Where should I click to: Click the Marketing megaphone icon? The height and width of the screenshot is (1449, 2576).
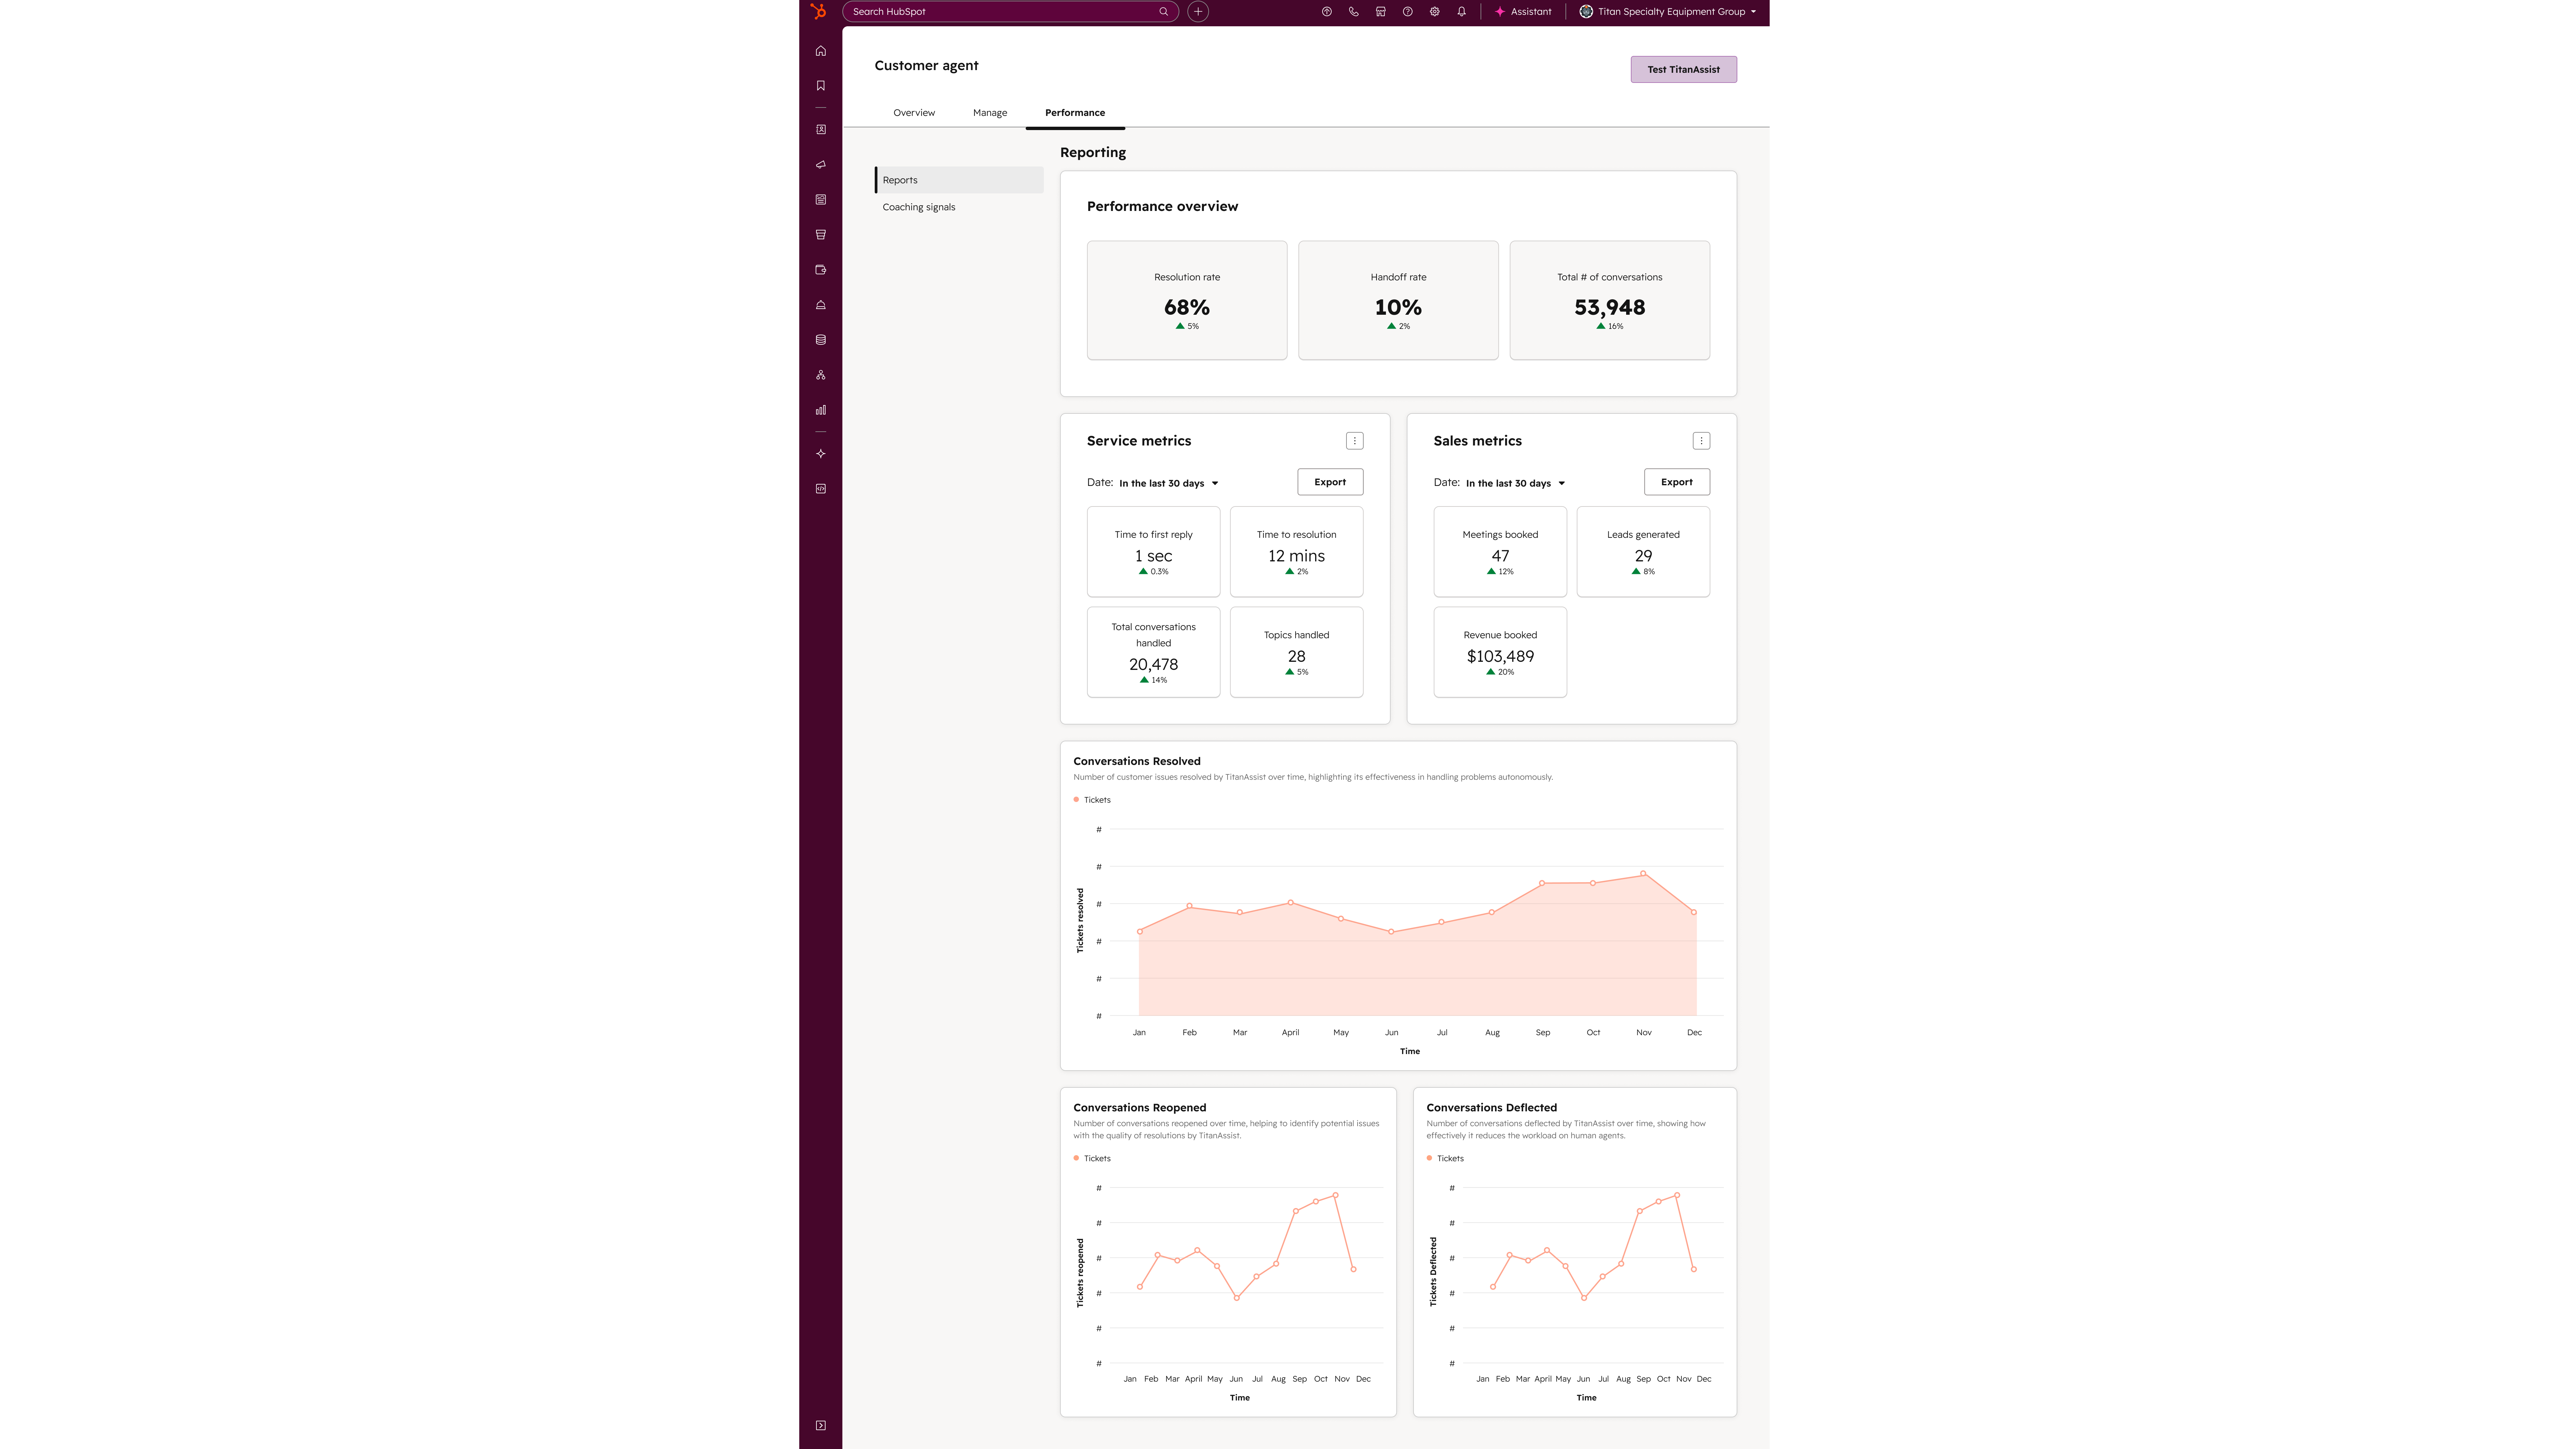tap(820, 164)
